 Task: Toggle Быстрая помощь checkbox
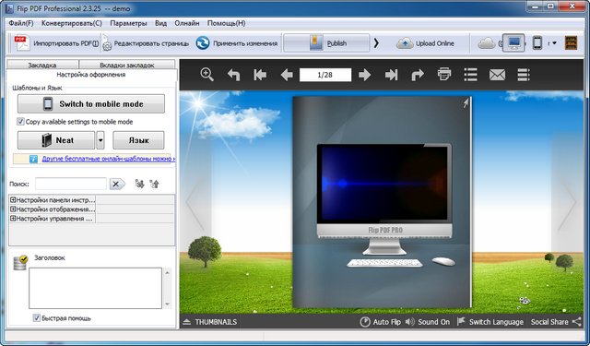point(37,318)
